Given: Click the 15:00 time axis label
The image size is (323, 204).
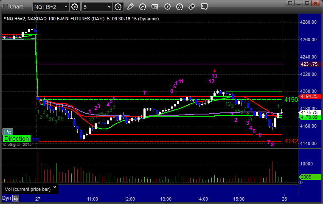Looking at the screenshot, I should click(x=239, y=199).
